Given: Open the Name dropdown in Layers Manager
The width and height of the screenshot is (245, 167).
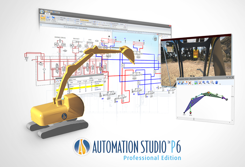Looking at the screenshot, I should pyautogui.click(x=70, y=80).
